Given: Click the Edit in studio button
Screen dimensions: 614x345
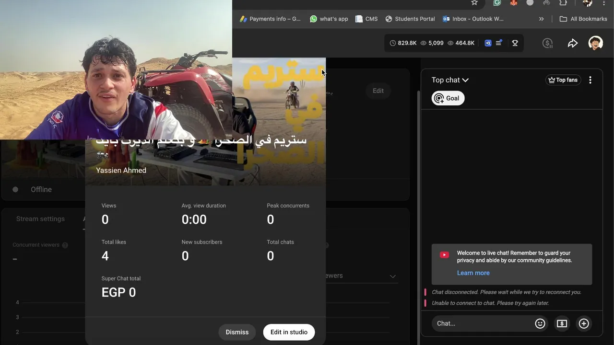Looking at the screenshot, I should 289,332.
